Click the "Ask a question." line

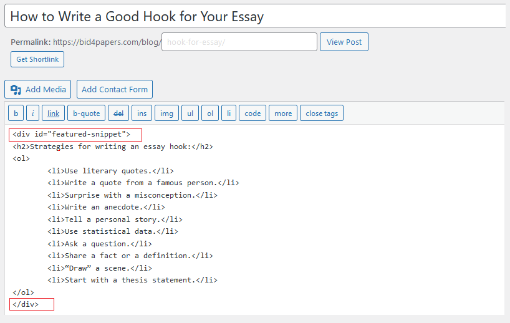click(x=100, y=244)
